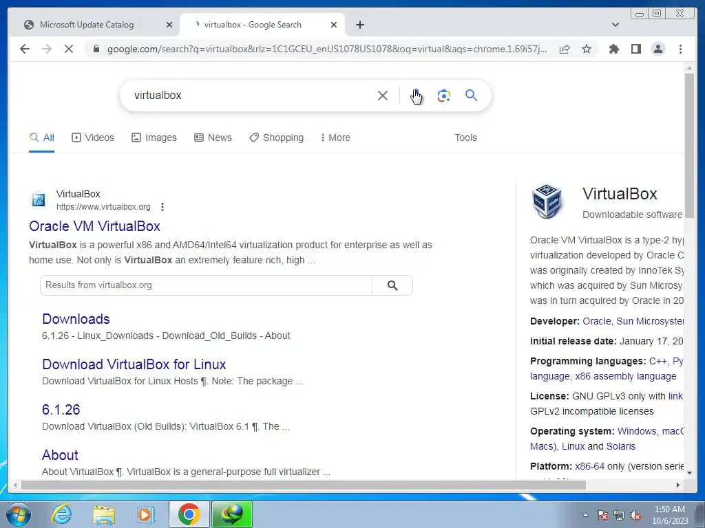Bookmark this page with the star icon

(587, 49)
